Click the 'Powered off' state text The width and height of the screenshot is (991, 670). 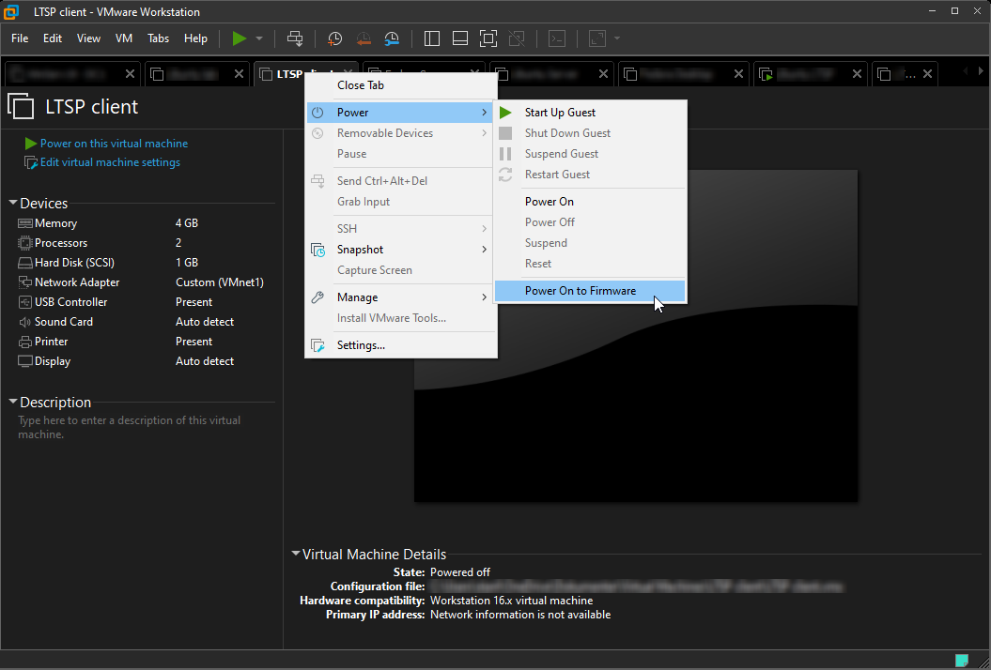coord(460,572)
